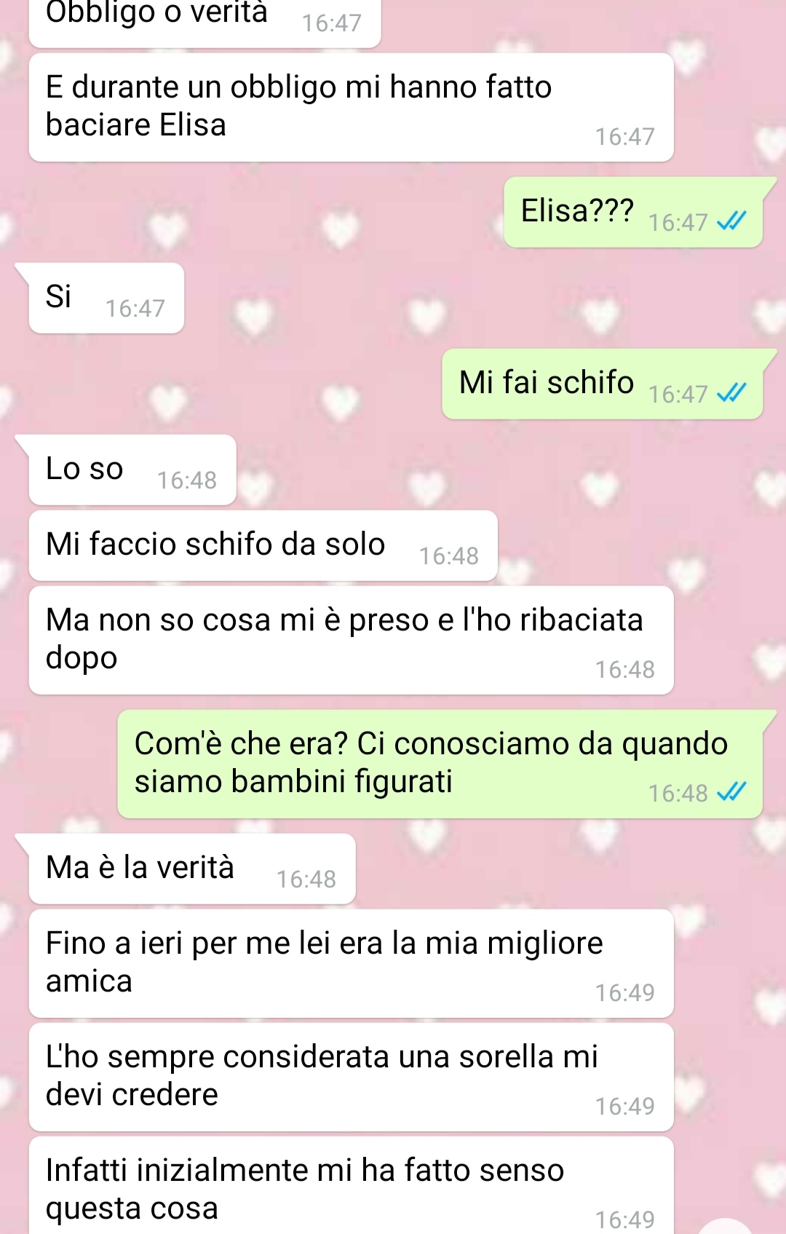Screen dimensions: 786x1234
Task: Tap the 'Elisa???' sent message bubble
Action: (633, 212)
